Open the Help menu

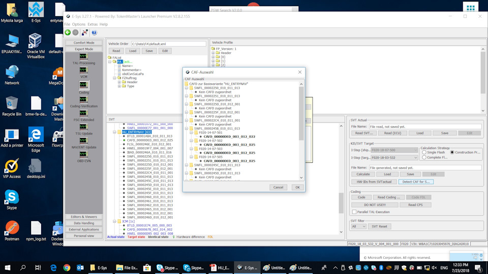104,24
